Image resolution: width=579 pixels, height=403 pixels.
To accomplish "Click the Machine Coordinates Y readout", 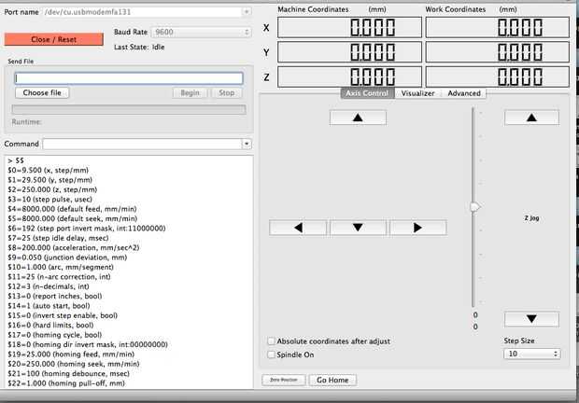I will pyautogui.click(x=349, y=52).
